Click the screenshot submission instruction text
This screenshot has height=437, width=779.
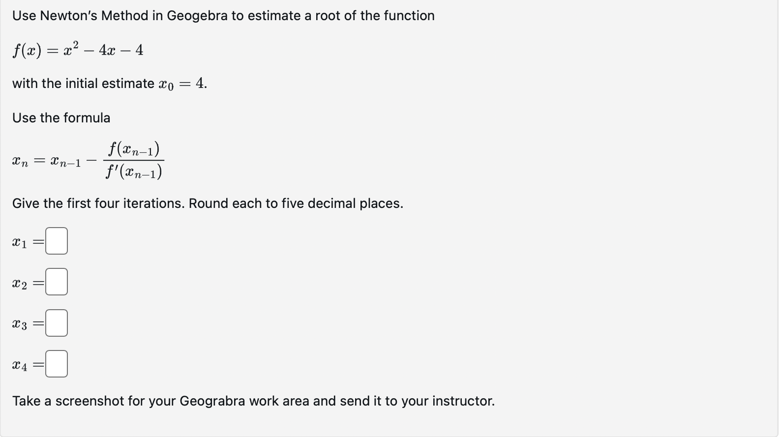click(x=253, y=401)
